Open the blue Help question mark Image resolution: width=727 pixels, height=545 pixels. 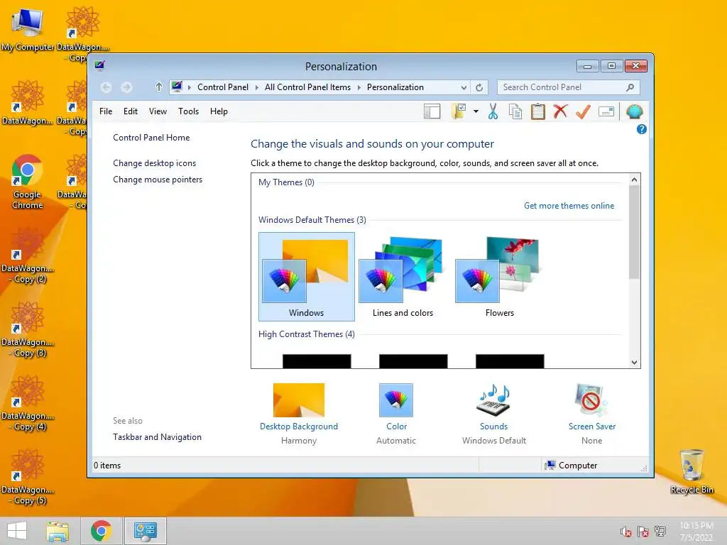[x=642, y=129]
